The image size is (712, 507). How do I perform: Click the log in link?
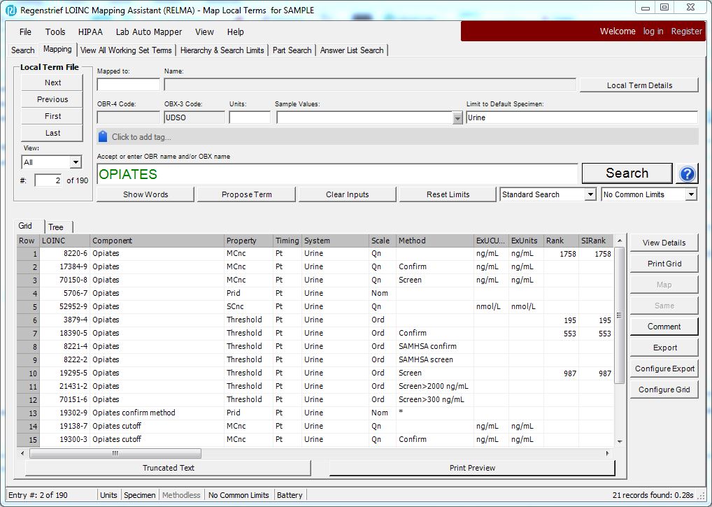653,31
